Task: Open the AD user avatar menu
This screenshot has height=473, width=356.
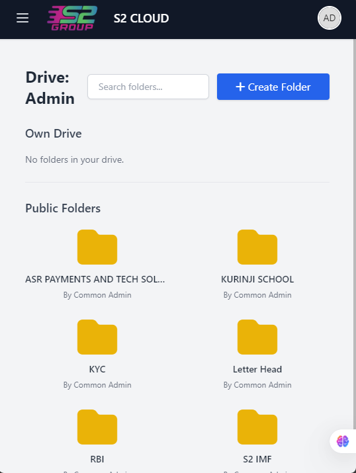Action: point(329,18)
